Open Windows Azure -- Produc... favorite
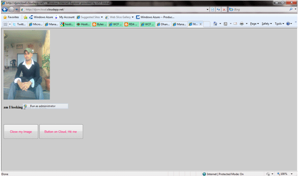The image size is (299, 176). (155, 17)
